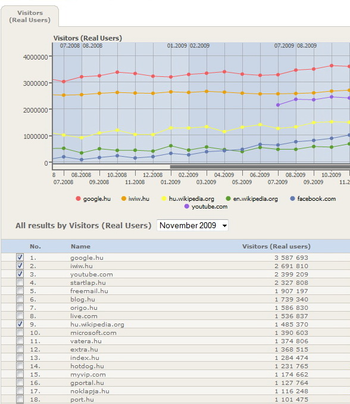Click the value 2 399 209
This screenshot has width=350, height=404.
coord(291,275)
